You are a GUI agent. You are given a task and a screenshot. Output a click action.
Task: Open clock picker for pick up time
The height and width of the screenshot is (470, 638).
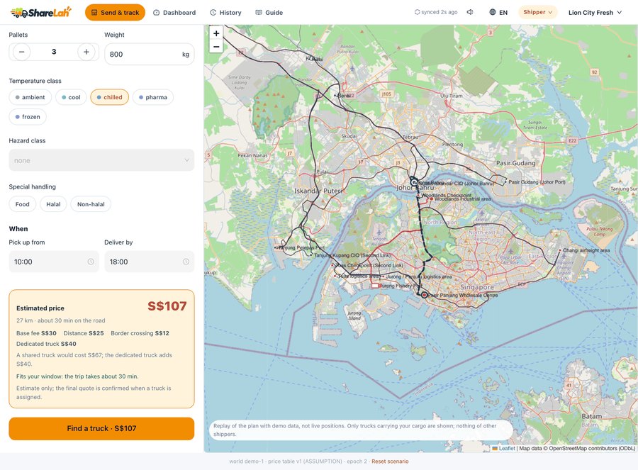click(91, 262)
